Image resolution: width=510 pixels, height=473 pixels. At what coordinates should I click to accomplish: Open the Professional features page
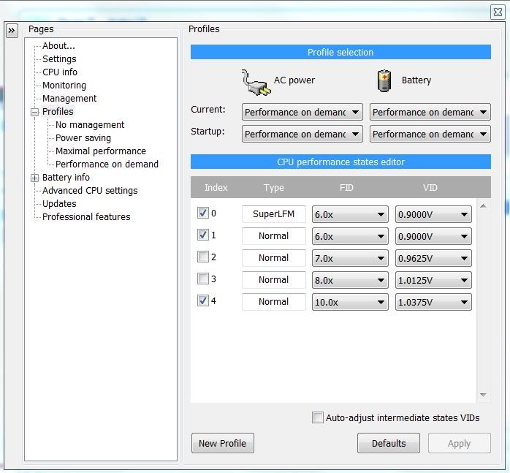[x=86, y=217]
